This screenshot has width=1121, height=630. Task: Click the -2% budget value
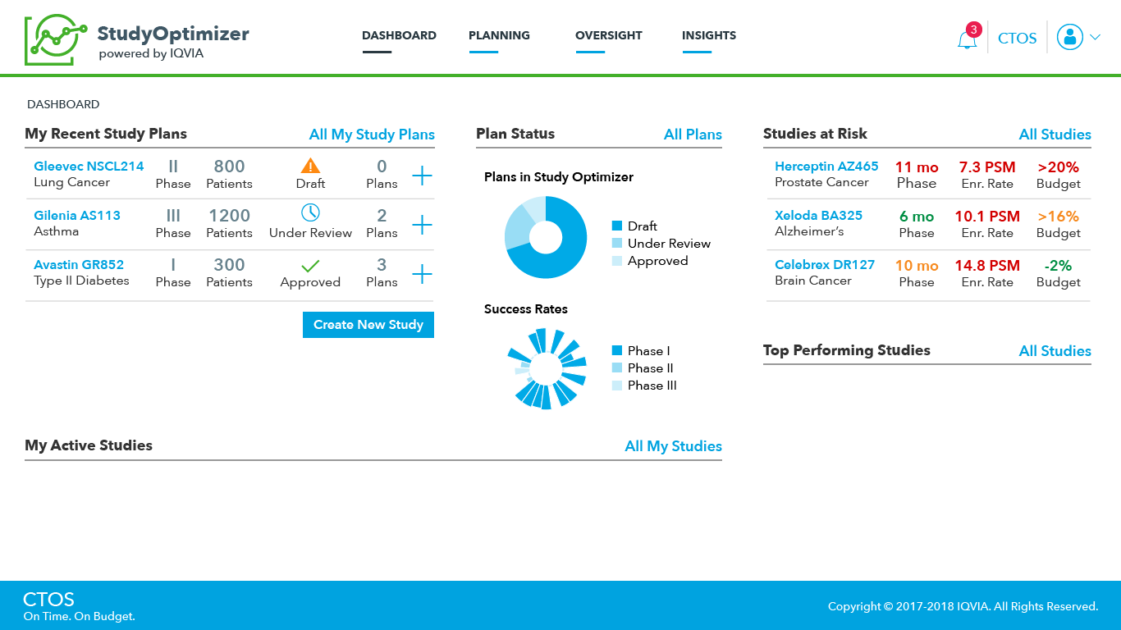click(x=1059, y=266)
